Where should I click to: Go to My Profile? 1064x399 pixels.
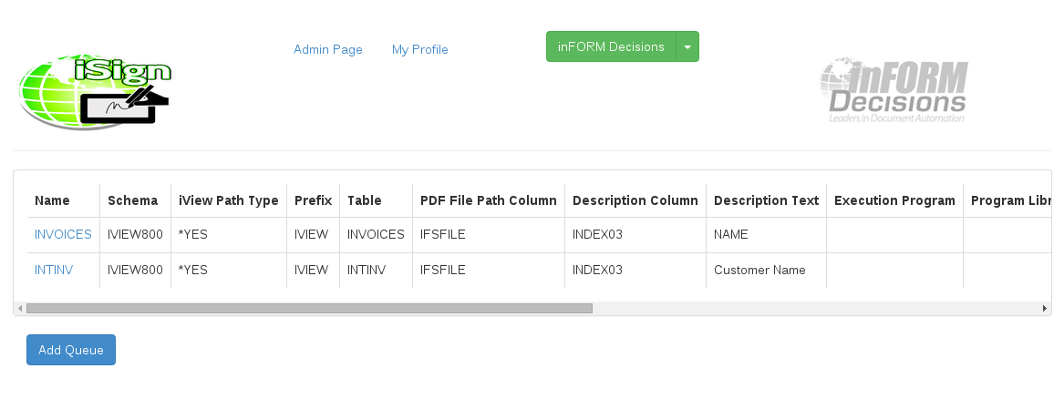click(419, 49)
